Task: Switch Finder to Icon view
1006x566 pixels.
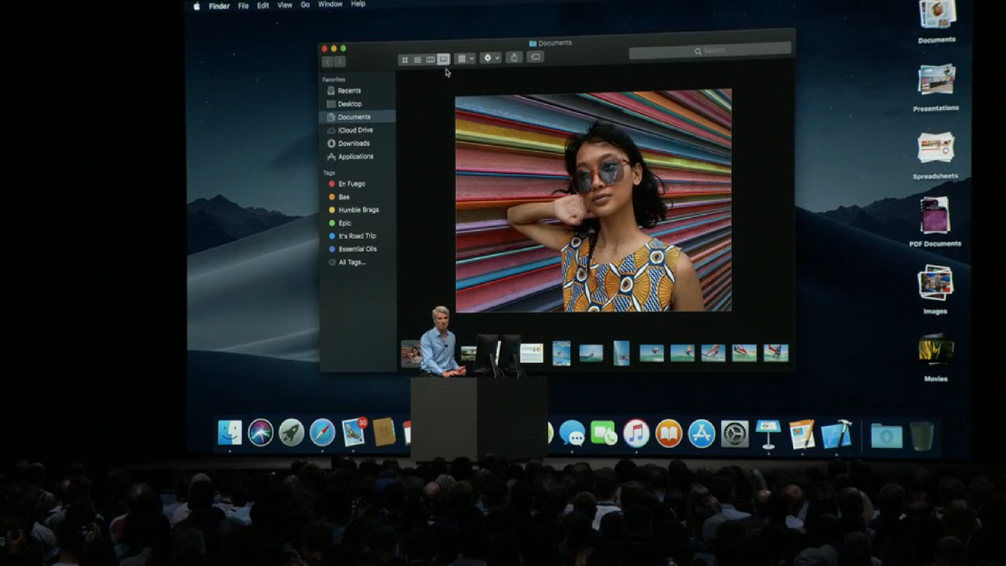Action: (406, 60)
